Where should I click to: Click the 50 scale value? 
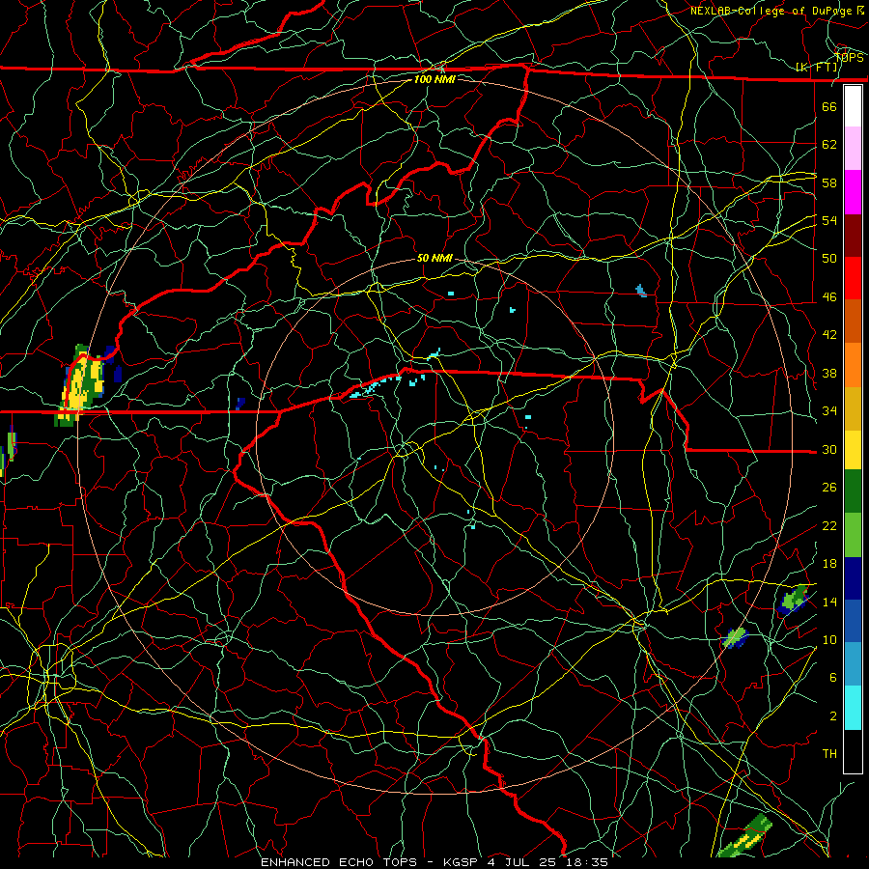coord(829,258)
